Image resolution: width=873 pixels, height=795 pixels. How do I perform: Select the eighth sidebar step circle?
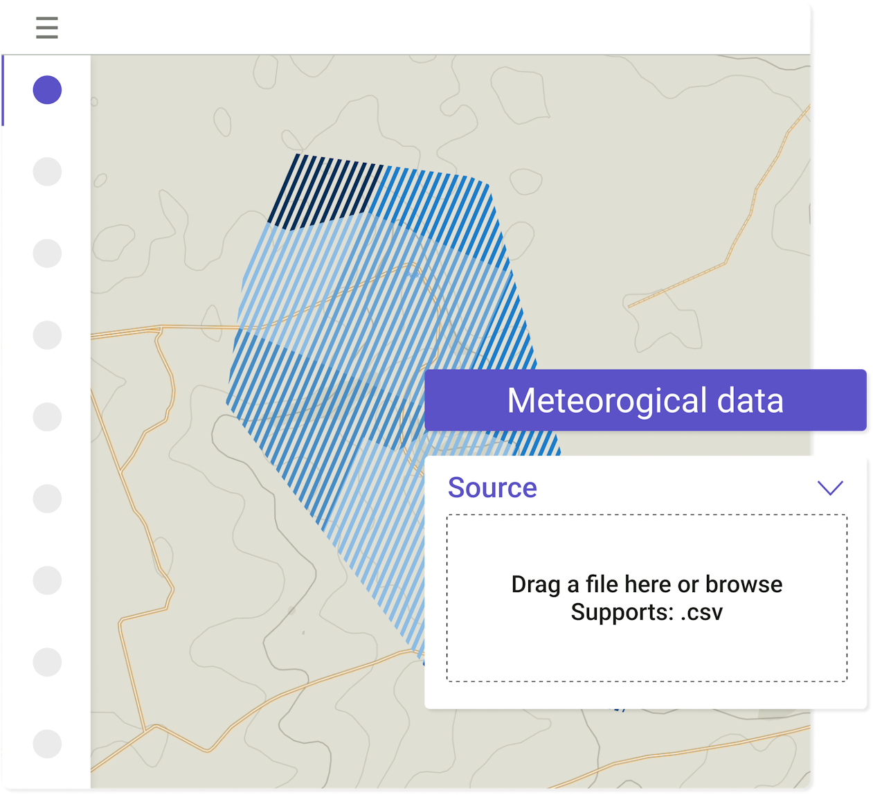point(47,662)
